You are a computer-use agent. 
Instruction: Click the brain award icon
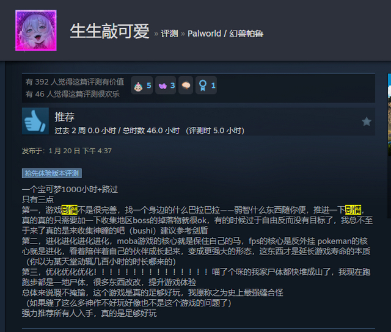click(x=186, y=85)
